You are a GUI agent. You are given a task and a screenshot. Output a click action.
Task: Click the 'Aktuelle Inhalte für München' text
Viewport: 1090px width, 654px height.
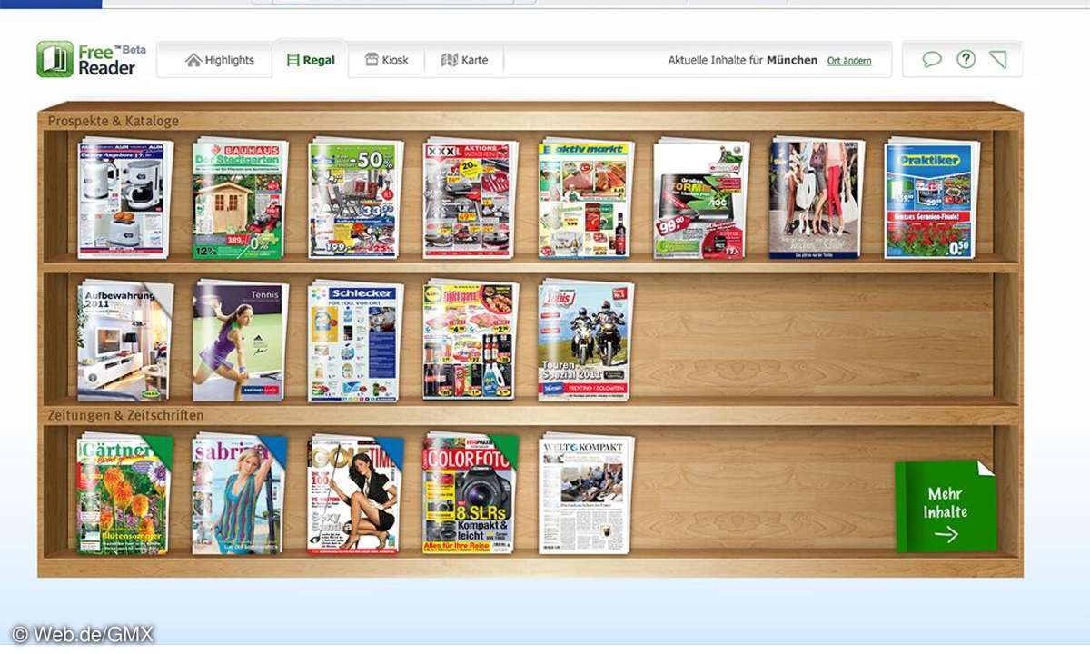[x=743, y=61]
